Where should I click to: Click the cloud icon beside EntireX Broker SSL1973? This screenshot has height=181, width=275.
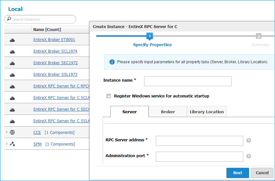click(12, 75)
